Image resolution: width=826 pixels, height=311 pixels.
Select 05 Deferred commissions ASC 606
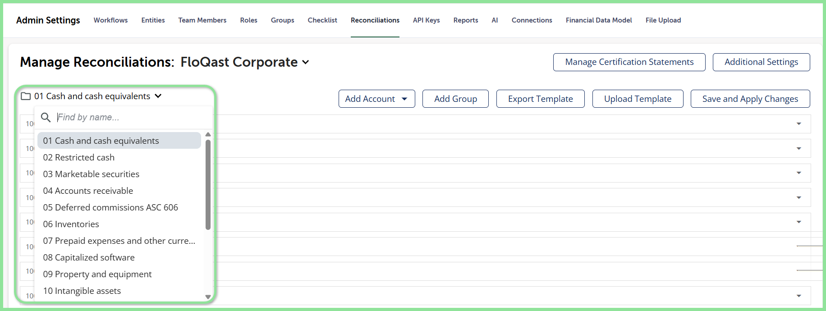119,207
